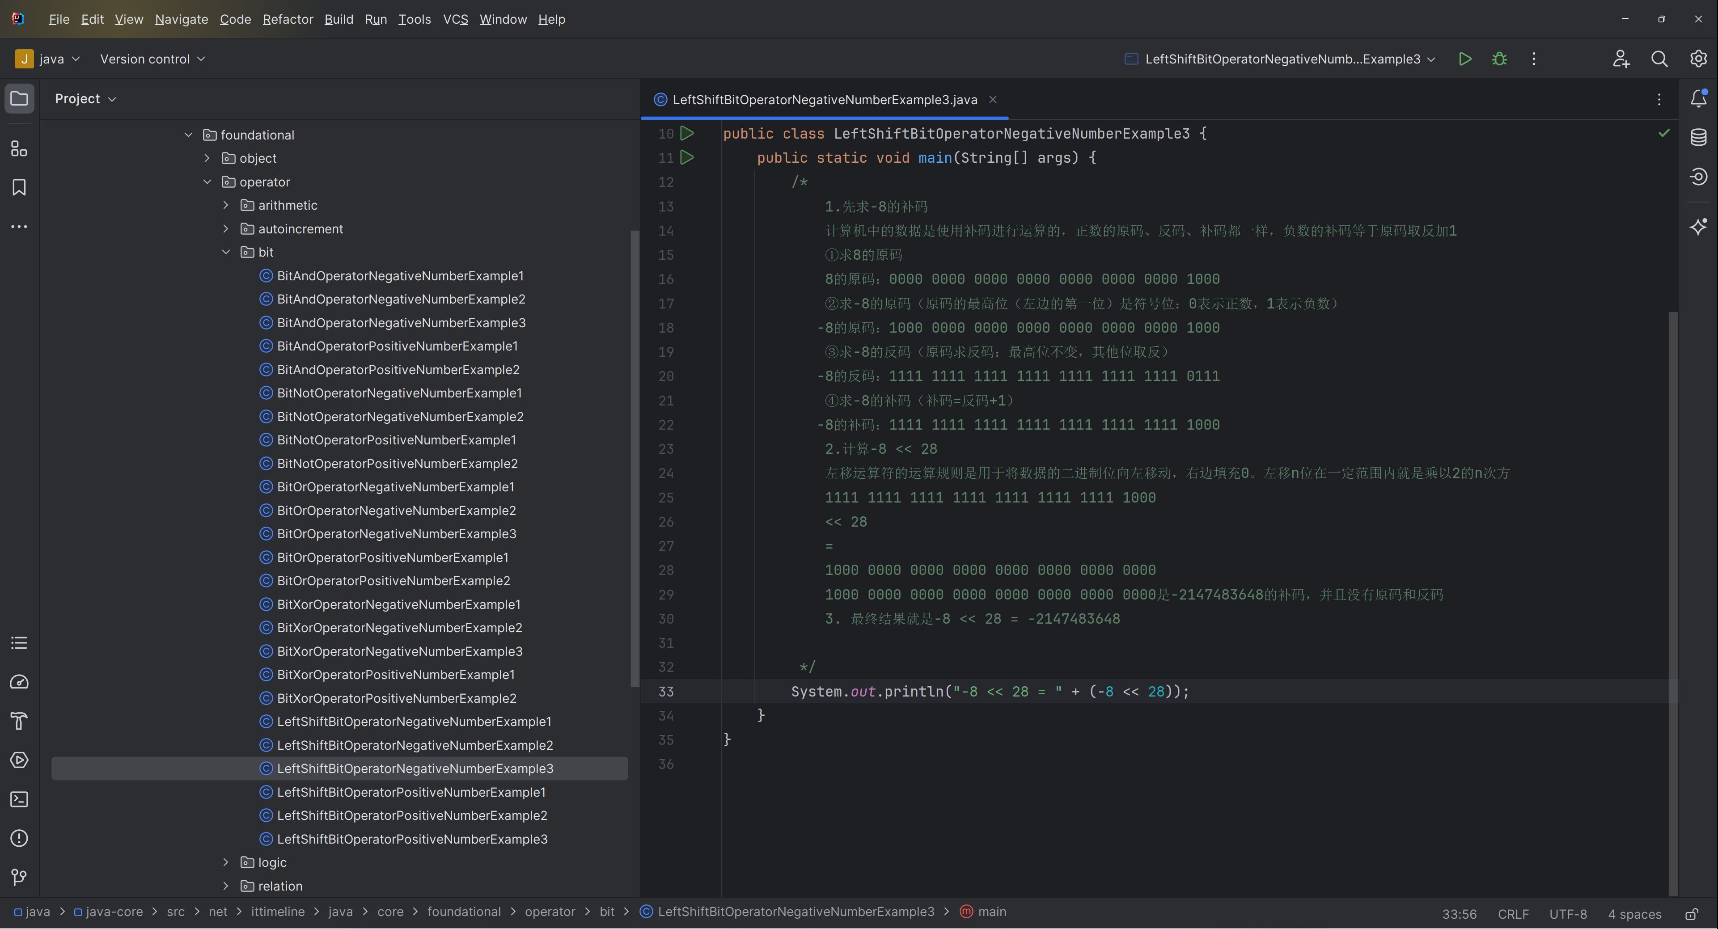Image resolution: width=1718 pixels, height=929 pixels.
Task: Click main method in breadcrumb bar
Action: (983, 912)
